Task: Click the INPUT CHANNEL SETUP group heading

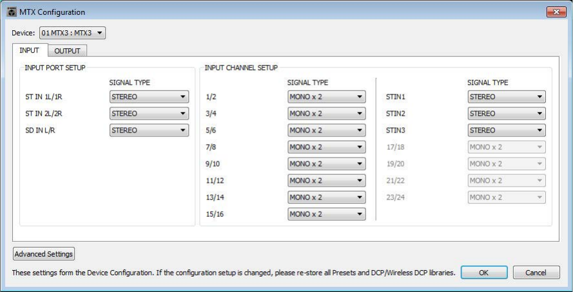Action: (241, 68)
